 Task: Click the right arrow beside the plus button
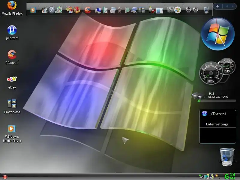point(233,6)
